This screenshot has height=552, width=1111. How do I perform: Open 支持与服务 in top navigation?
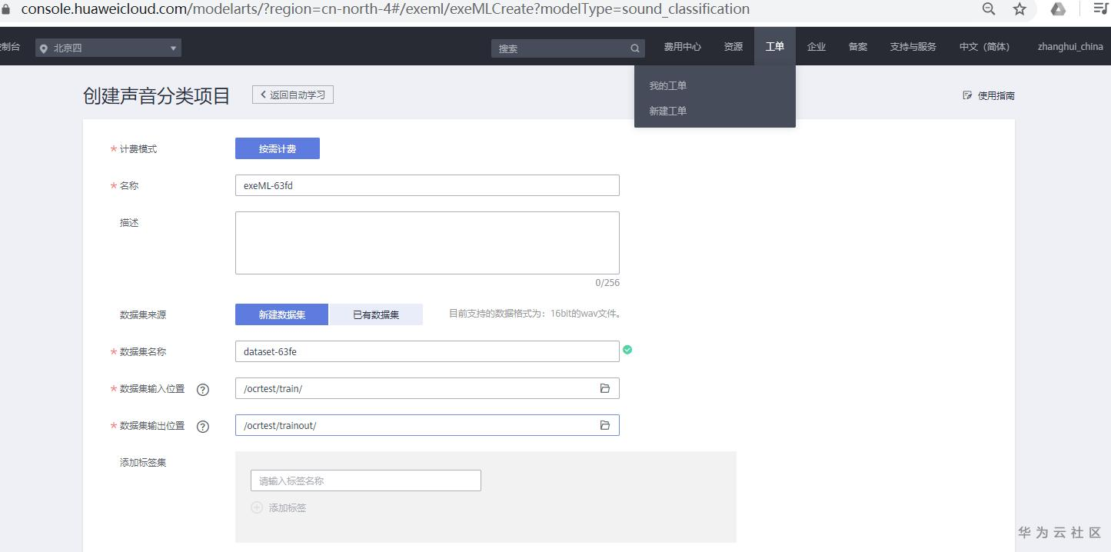coord(913,47)
